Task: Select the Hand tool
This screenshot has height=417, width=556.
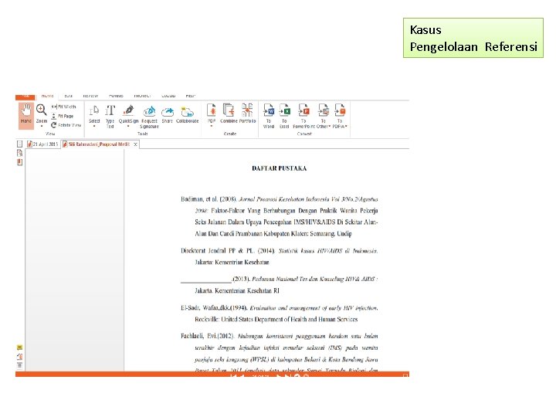Action: click(x=26, y=115)
